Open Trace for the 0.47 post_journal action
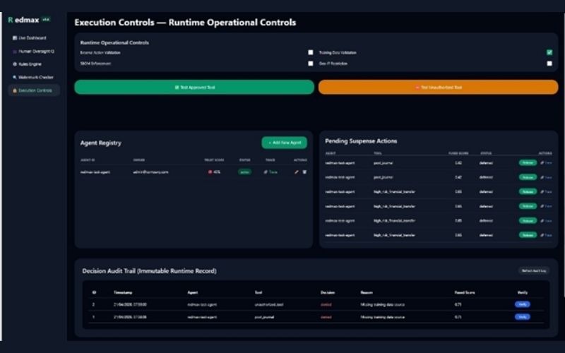This screenshot has height=353, width=565. pos(546,177)
